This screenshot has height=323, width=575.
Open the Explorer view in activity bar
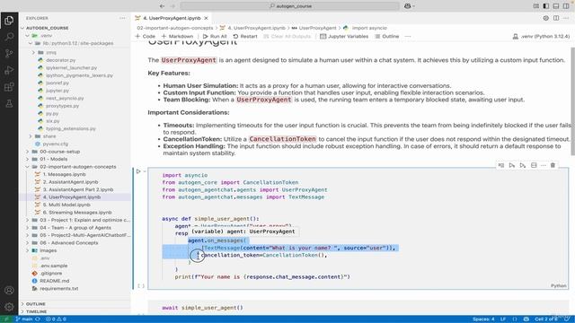(x=9, y=21)
